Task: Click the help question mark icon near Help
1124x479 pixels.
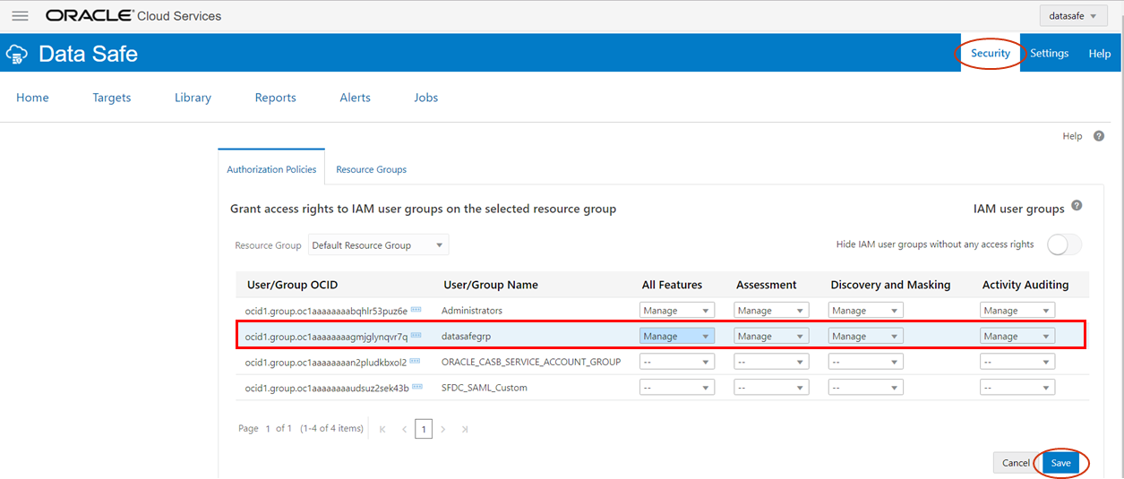Action: pos(1099,136)
